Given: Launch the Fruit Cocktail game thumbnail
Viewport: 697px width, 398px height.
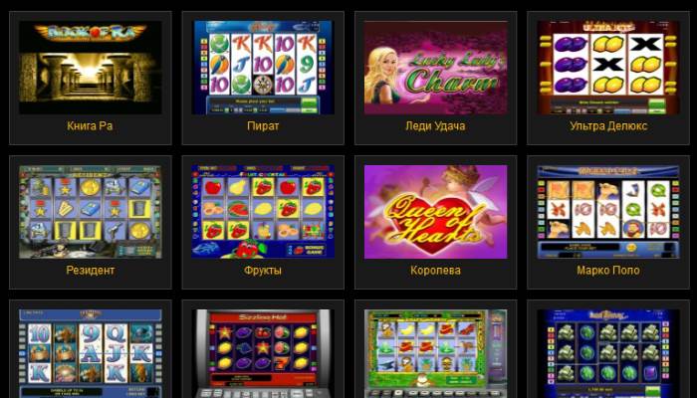Looking at the screenshot, I should click(x=263, y=212).
